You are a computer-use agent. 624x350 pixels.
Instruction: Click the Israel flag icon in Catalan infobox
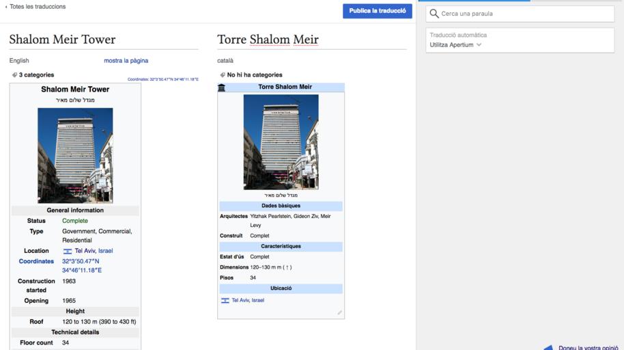click(x=225, y=301)
